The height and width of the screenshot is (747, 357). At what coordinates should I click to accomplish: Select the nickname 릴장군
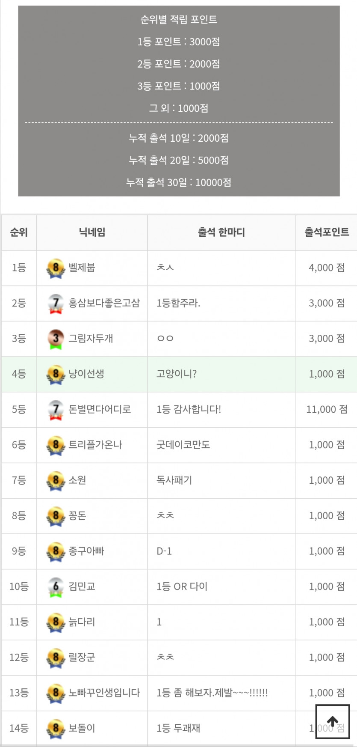point(82,657)
